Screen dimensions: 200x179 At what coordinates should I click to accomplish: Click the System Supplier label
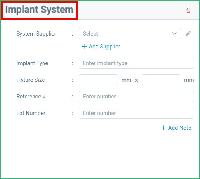coord(36,34)
